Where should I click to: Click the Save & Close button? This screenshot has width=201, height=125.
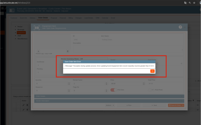click(175, 105)
